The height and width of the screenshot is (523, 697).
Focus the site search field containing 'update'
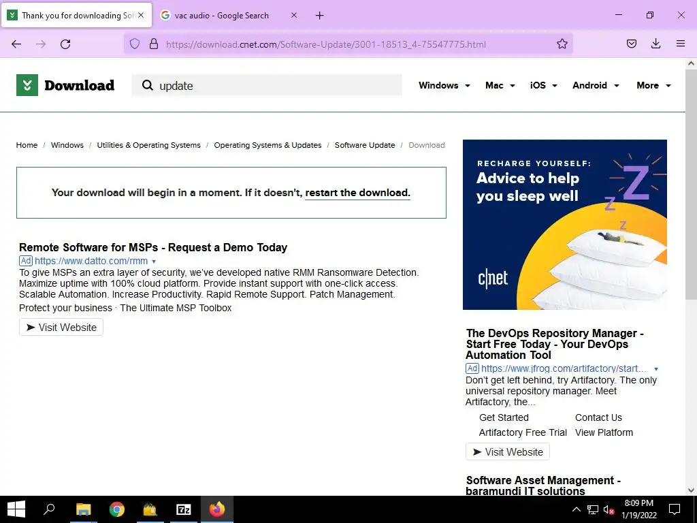coord(267,85)
